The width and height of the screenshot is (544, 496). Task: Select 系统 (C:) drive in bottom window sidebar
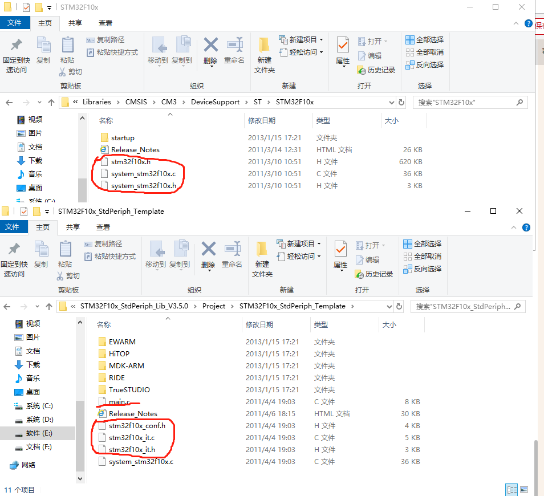[33, 406]
